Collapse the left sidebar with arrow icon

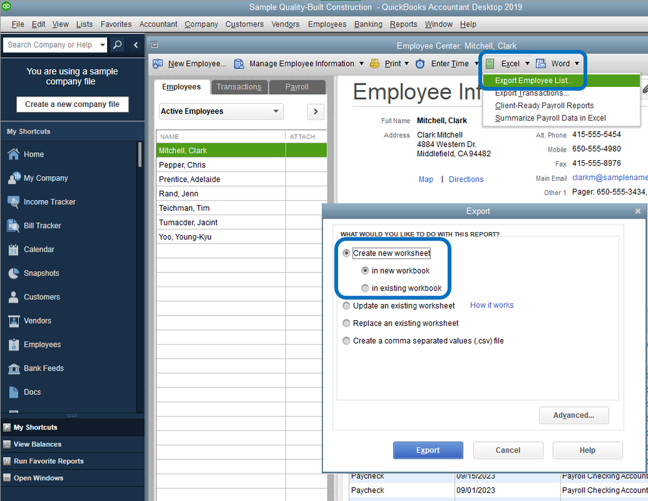[x=136, y=45]
